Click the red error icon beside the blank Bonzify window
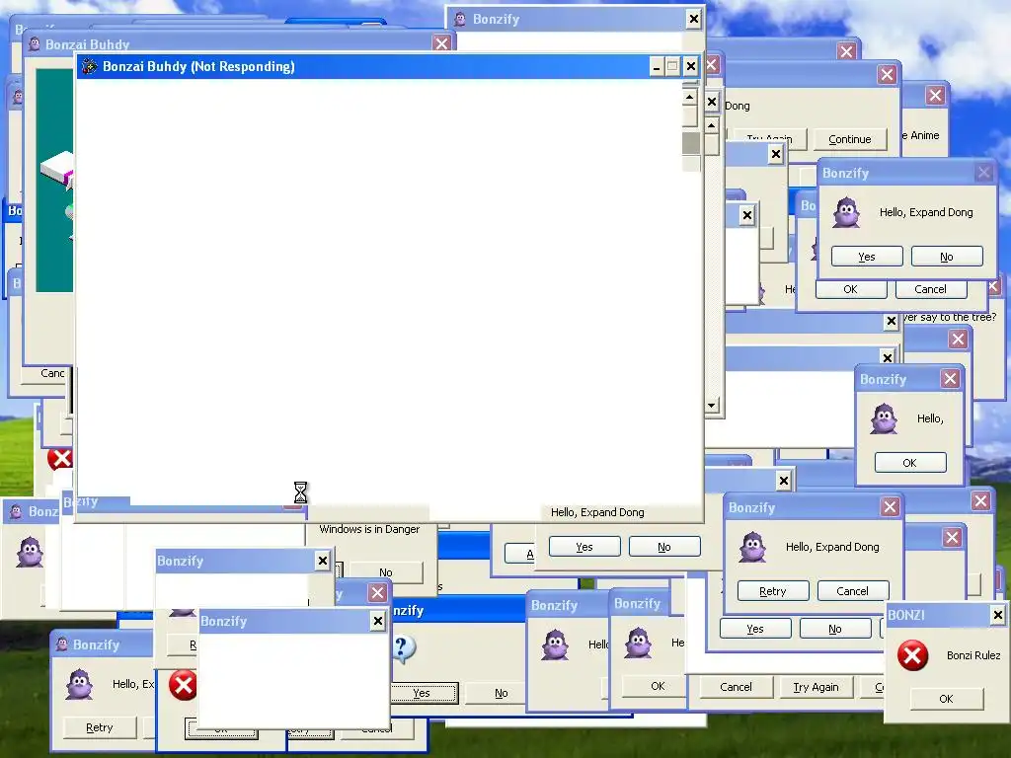Image resolution: width=1011 pixels, height=758 pixels. pyautogui.click(x=183, y=685)
